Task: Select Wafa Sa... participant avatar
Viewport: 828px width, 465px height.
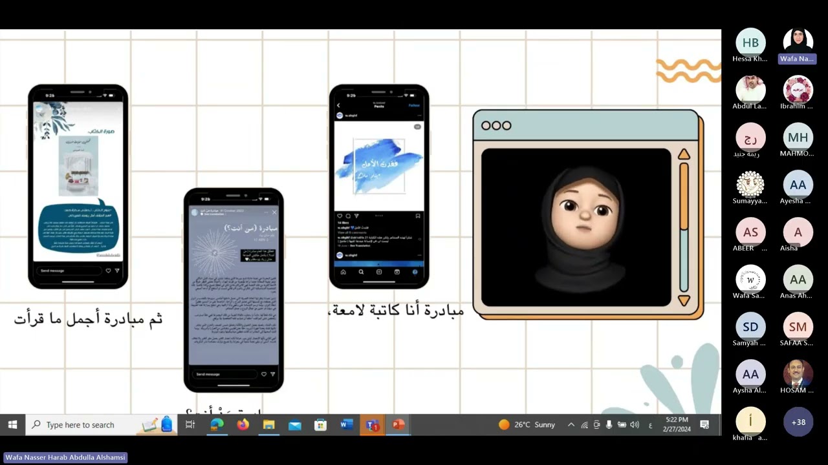Action: [750, 280]
